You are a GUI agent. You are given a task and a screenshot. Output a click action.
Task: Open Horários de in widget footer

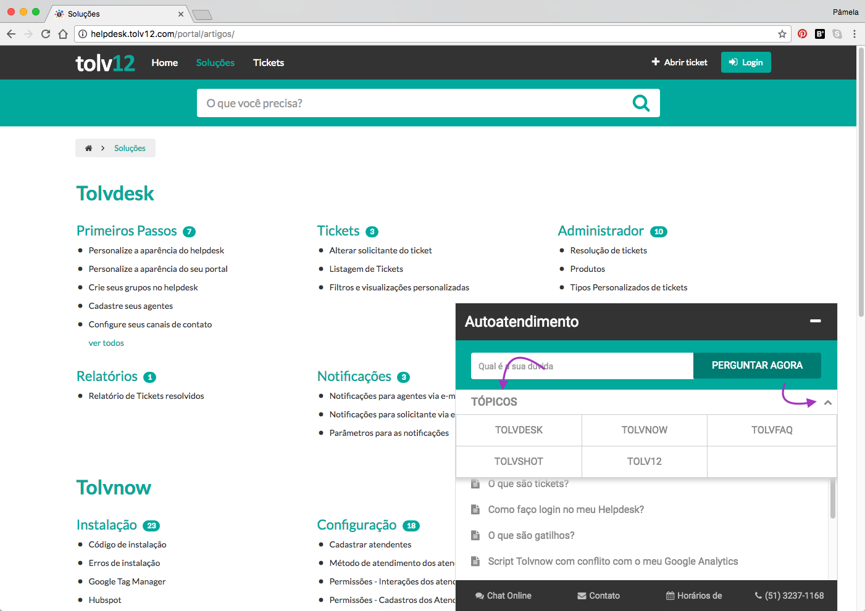(694, 596)
